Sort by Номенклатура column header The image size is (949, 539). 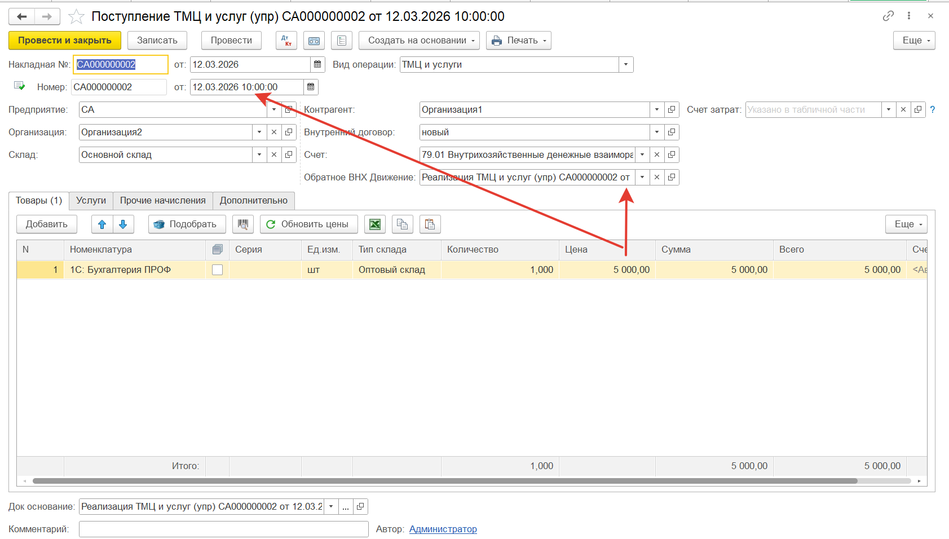click(134, 250)
